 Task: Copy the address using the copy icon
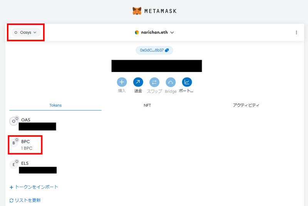[167, 50]
